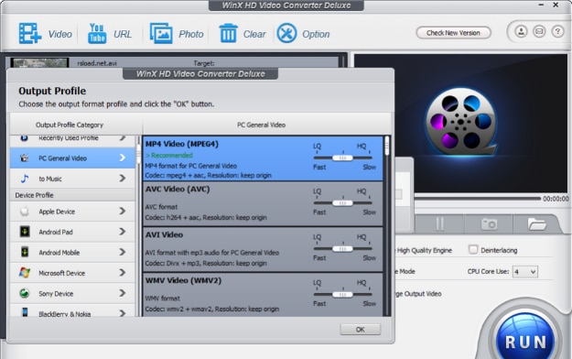
Task: Click the Sony Device icon
Action: (25, 293)
